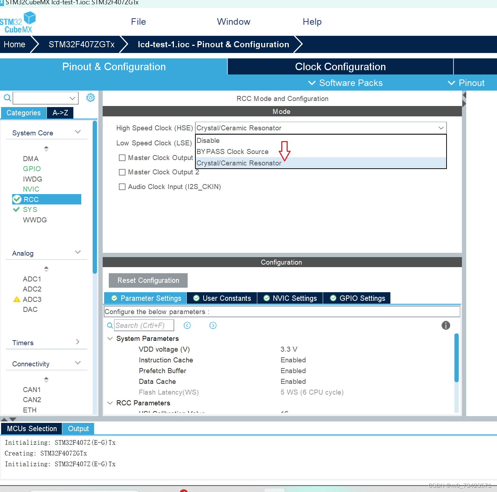This screenshot has width=497, height=492.
Task: Collapse the System Core category
Action: 78,132
